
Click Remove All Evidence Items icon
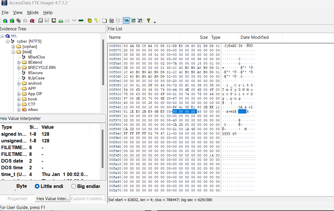click(32, 21)
